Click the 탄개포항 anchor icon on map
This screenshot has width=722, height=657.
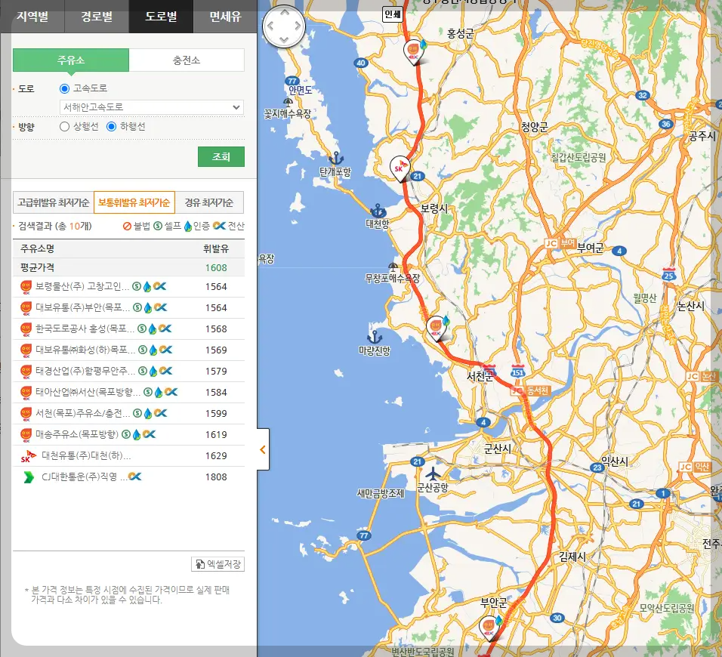pyautogui.click(x=336, y=159)
